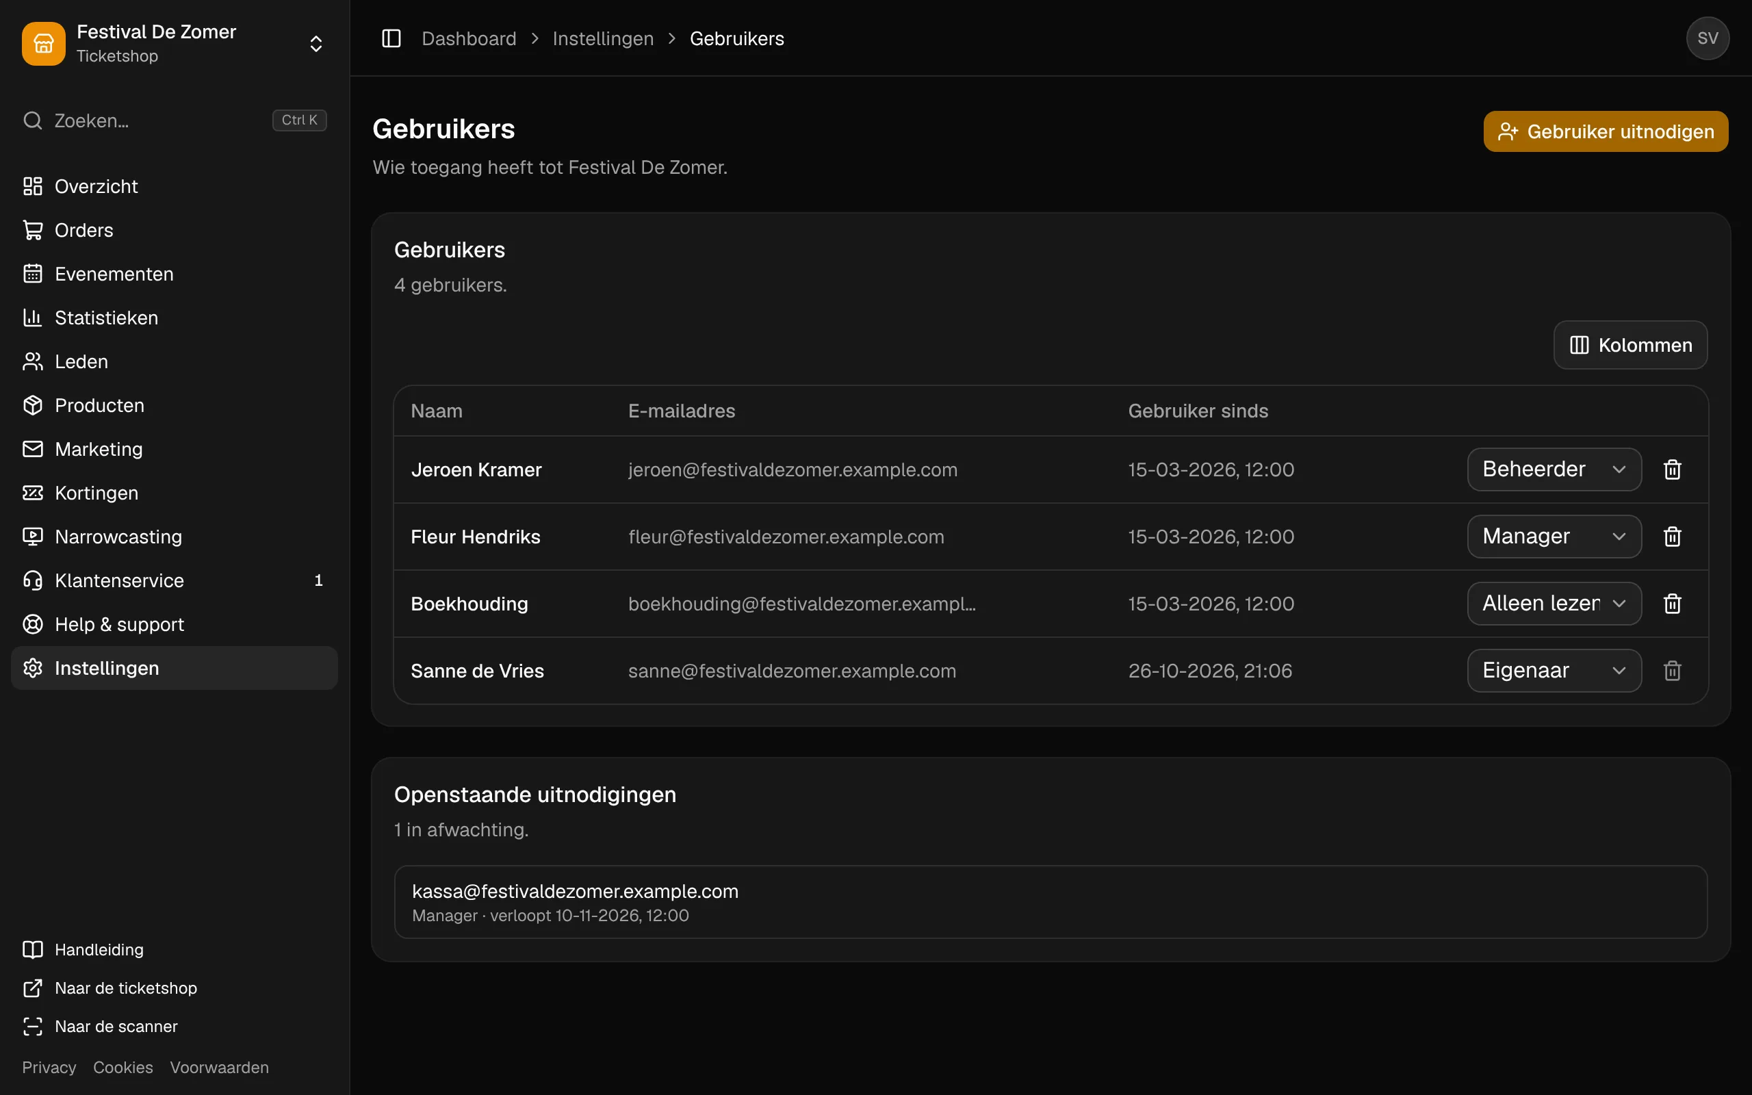
Task: Click the E-mailadres column header
Action: point(681,411)
